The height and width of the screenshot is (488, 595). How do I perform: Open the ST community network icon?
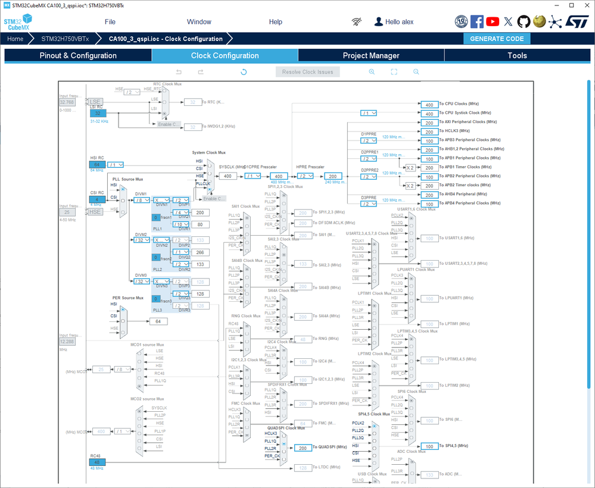[554, 21]
